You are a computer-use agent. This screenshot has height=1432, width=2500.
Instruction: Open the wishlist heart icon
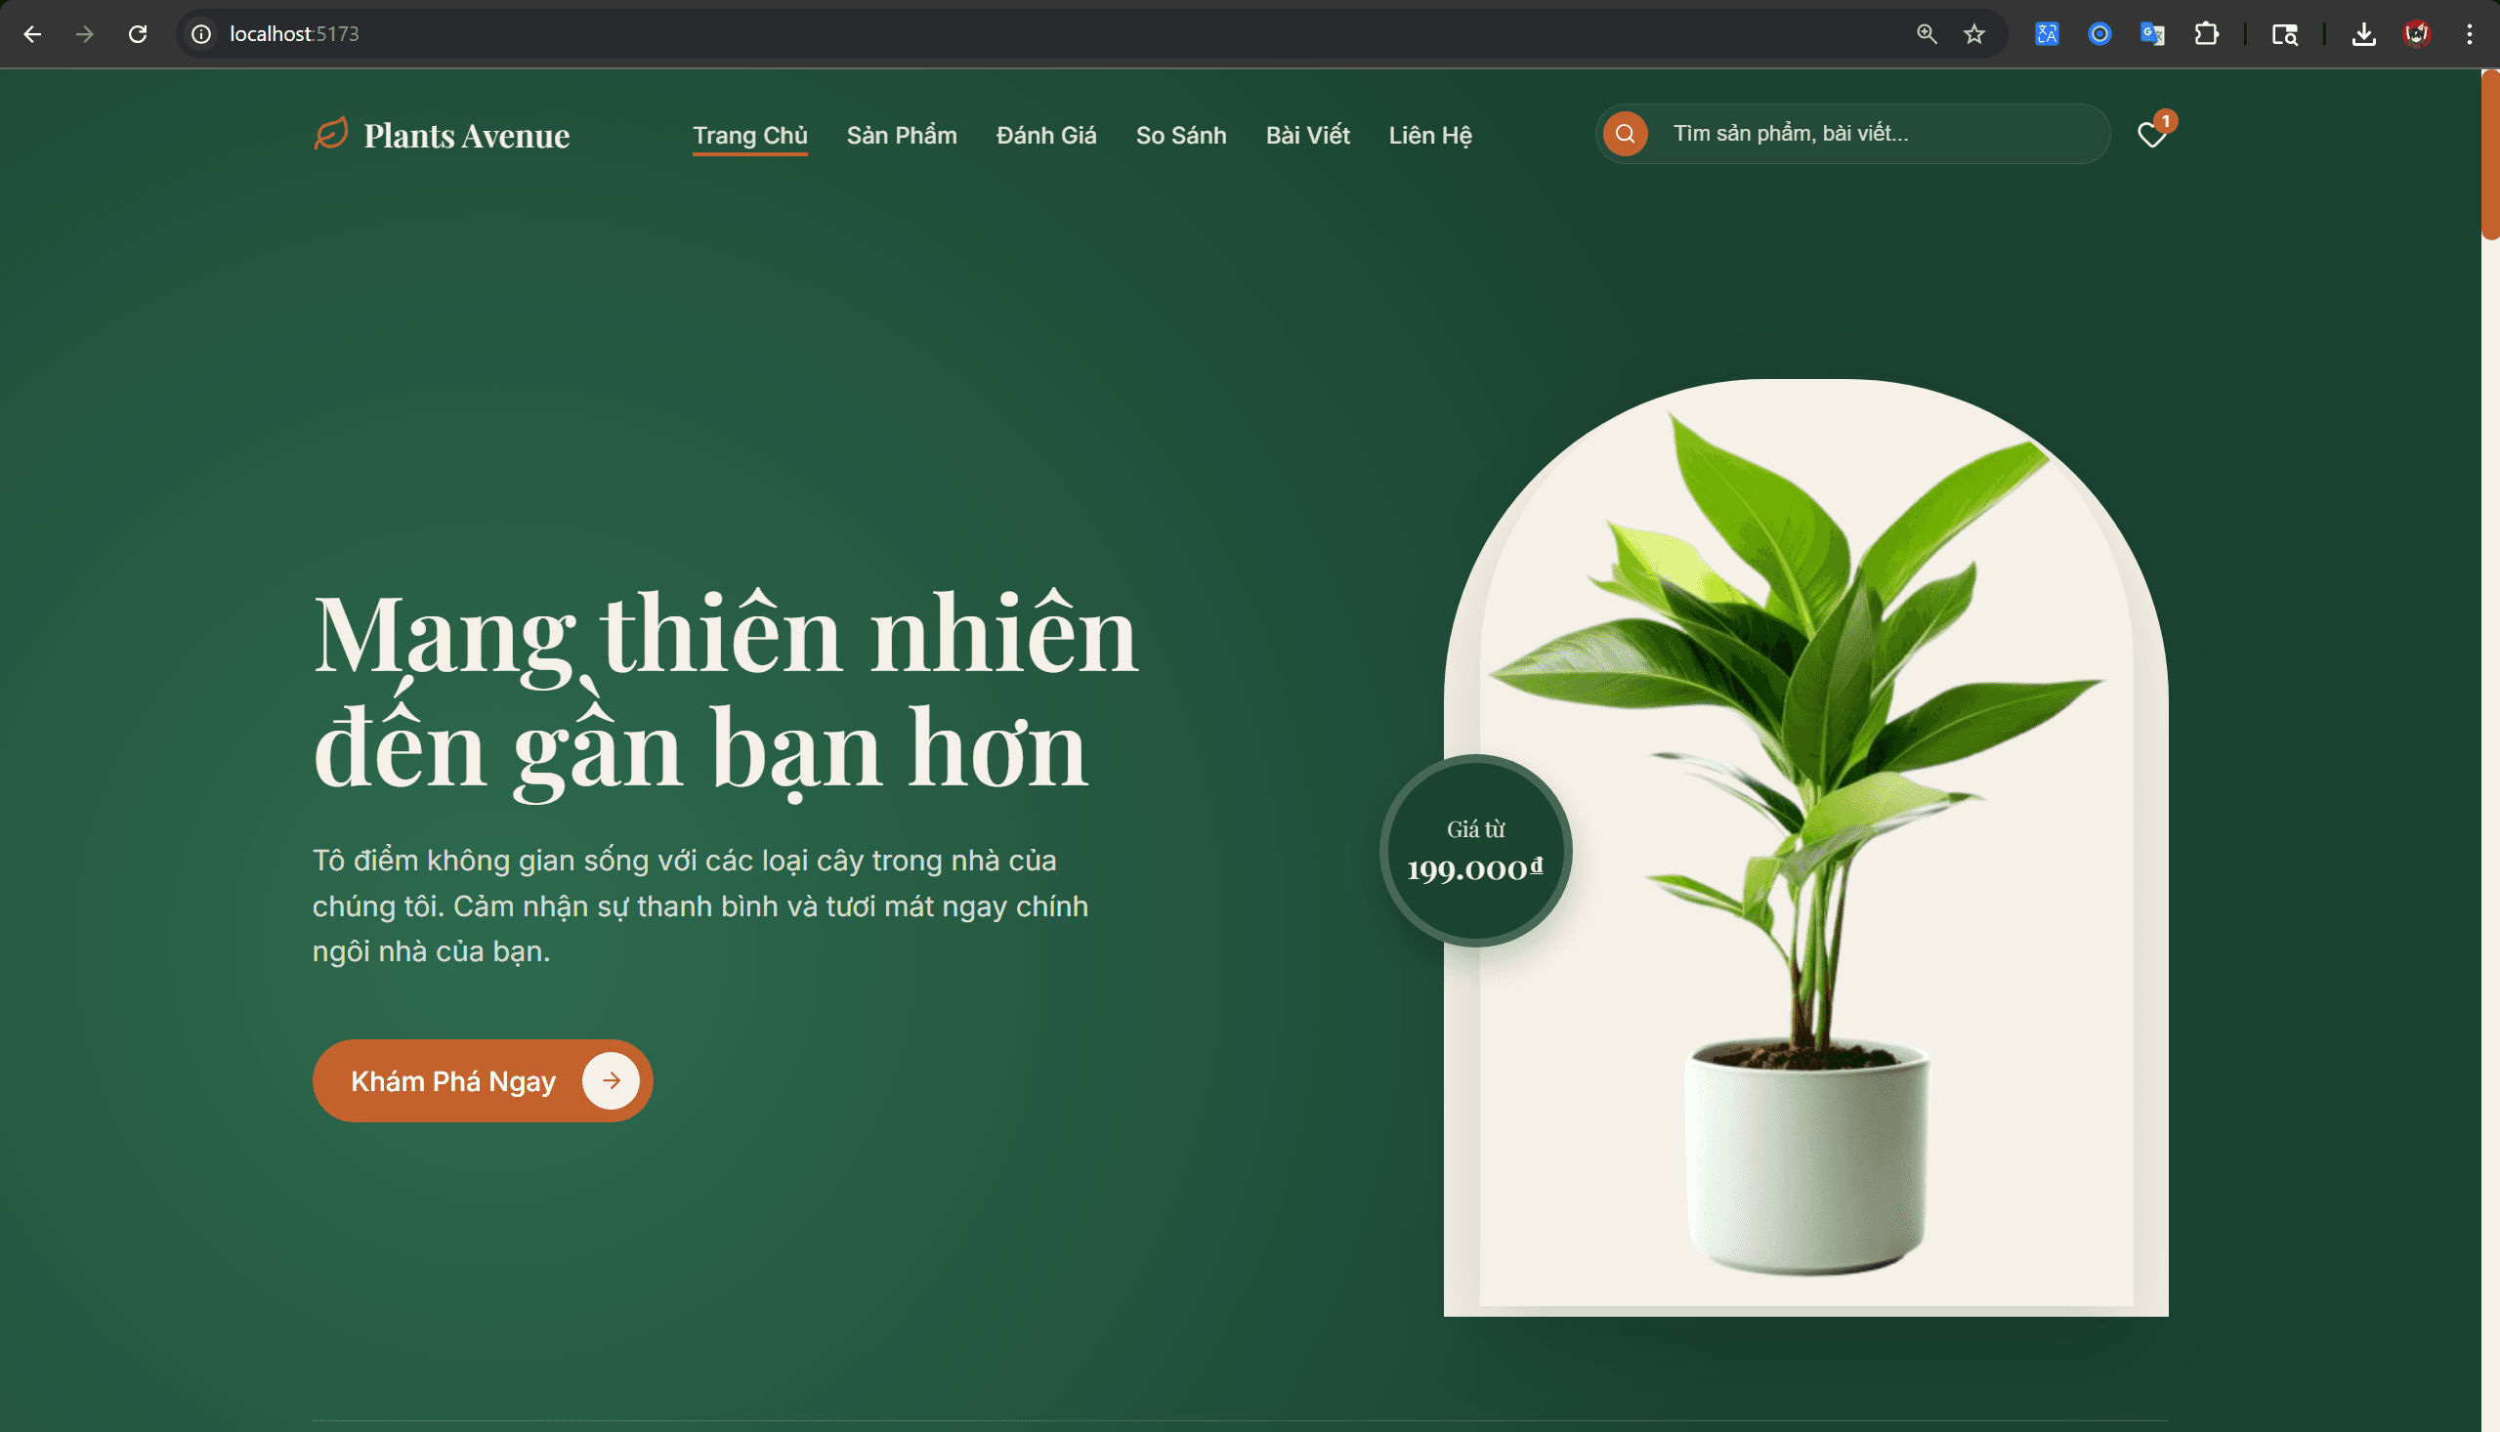(x=2152, y=135)
